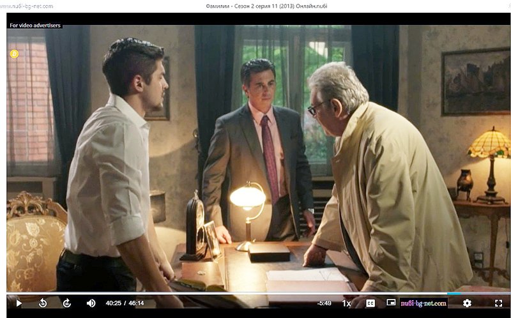Open the 1x playback speed selector
The width and height of the screenshot is (511, 318).
346,303
